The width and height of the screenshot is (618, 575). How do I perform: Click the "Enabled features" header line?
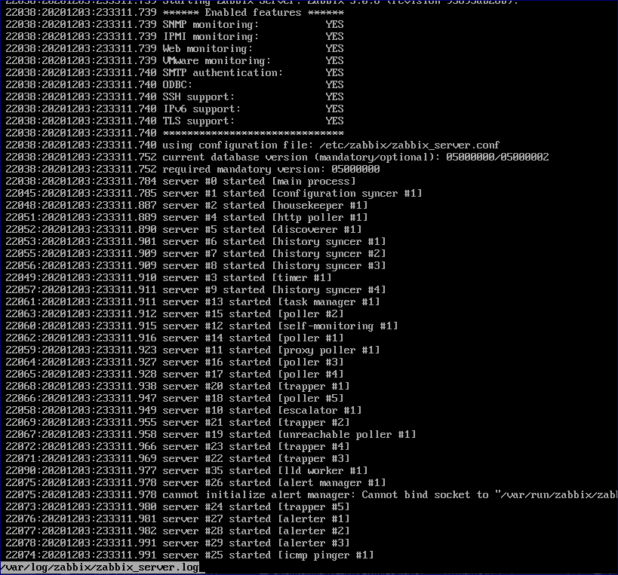pos(174,13)
